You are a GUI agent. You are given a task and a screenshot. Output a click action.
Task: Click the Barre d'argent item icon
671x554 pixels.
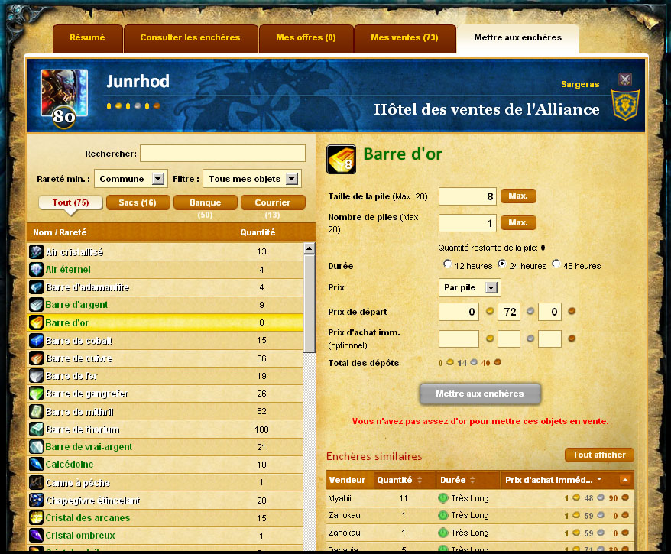36,305
